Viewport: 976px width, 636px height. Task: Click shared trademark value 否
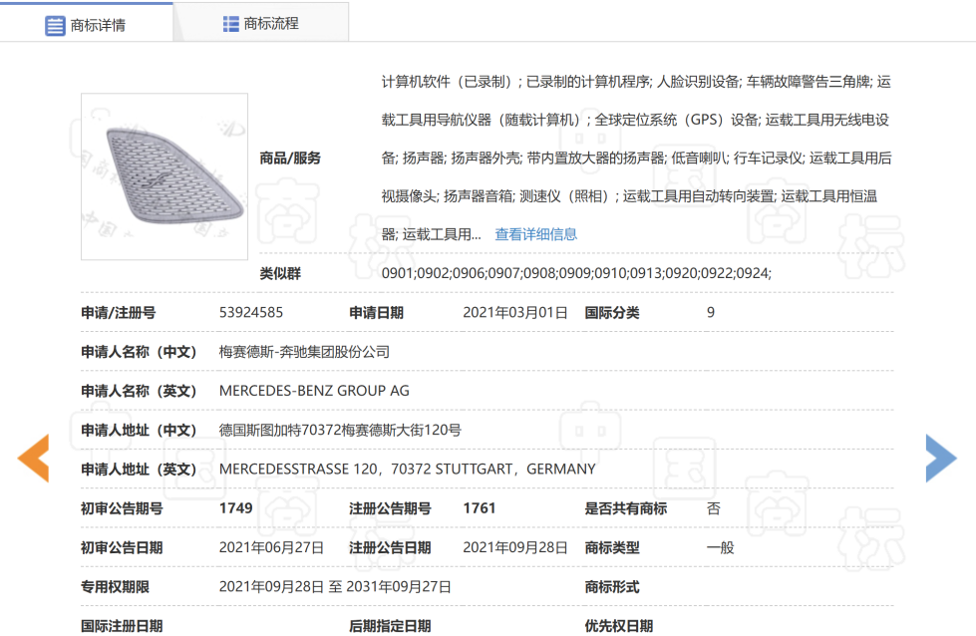pyautogui.click(x=714, y=508)
